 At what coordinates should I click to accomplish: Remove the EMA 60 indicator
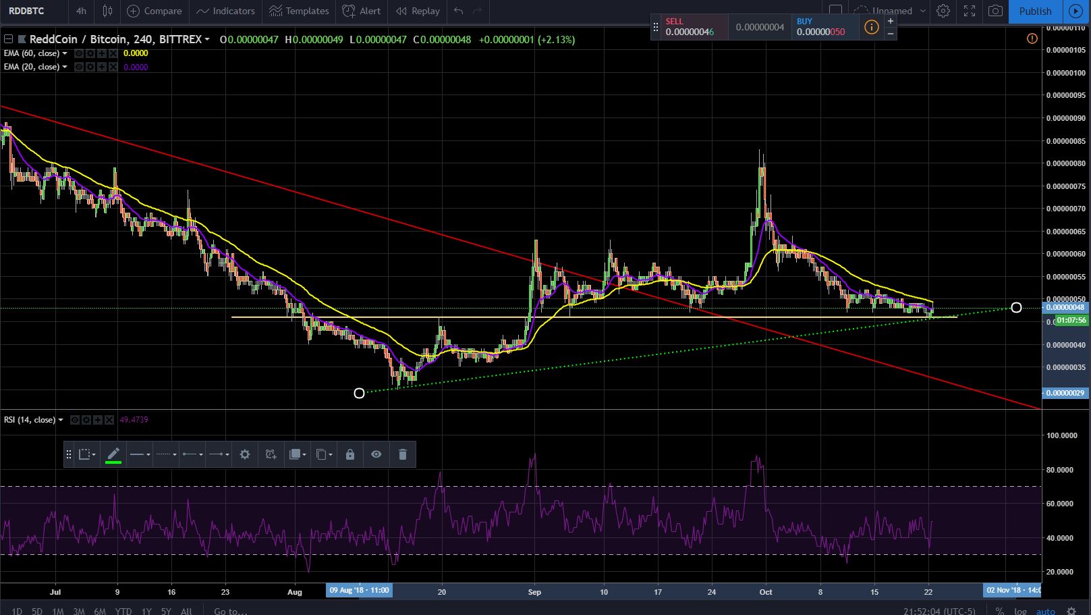coord(113,53)
